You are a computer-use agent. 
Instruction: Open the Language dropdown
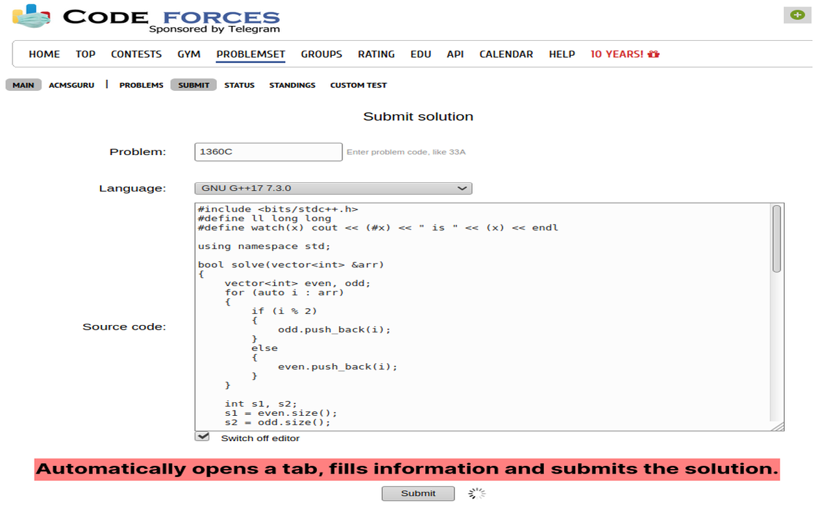click(333, 187)
